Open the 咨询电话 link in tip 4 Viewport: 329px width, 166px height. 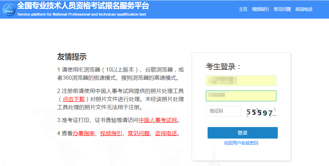click(x=166, y=133)
